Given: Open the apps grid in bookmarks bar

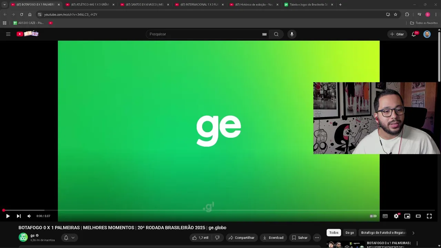Looking at the screenshot, I should (x=4, y=23).
